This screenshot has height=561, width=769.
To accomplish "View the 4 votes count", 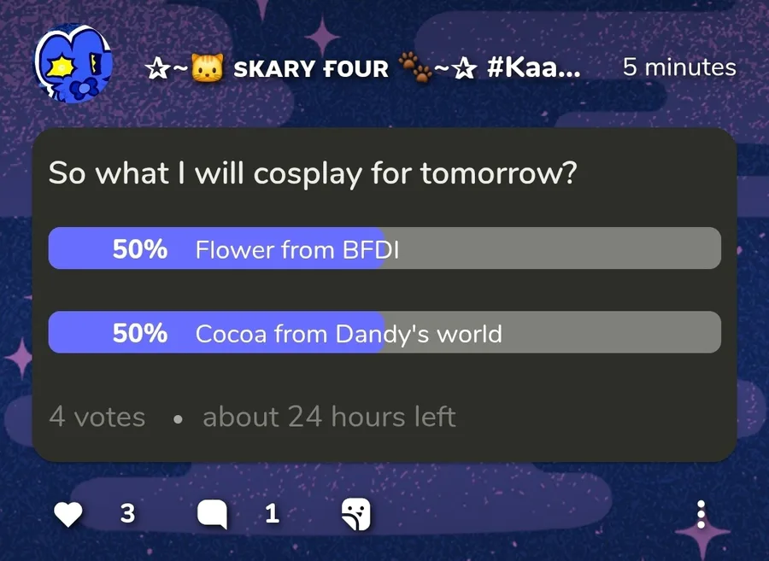I will pos(97,418).
